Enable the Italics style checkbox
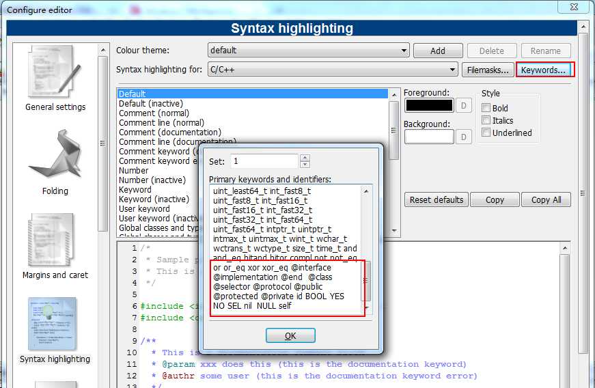The width and height of the screenshot is (595, 388). tap(486, 120)
